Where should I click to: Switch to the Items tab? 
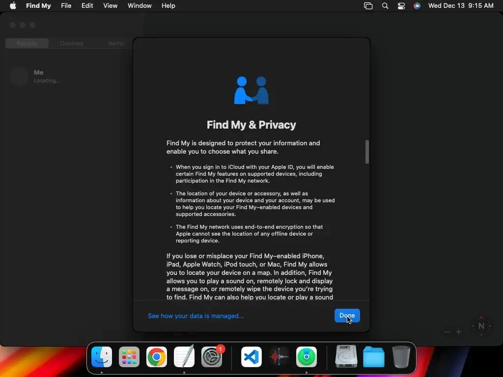click(116, 43)
